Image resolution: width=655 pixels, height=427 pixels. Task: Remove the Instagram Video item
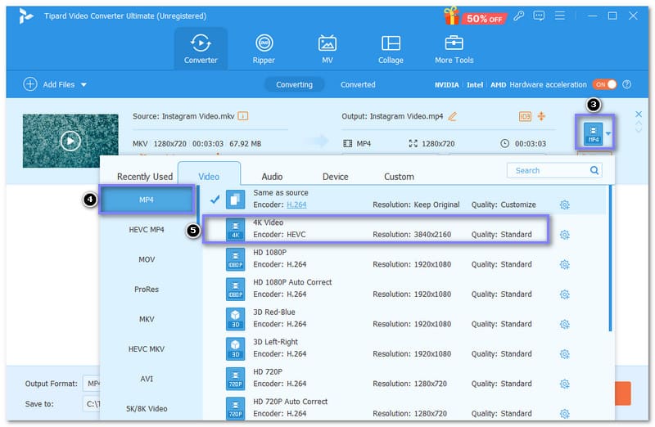[x=639, y=114]
